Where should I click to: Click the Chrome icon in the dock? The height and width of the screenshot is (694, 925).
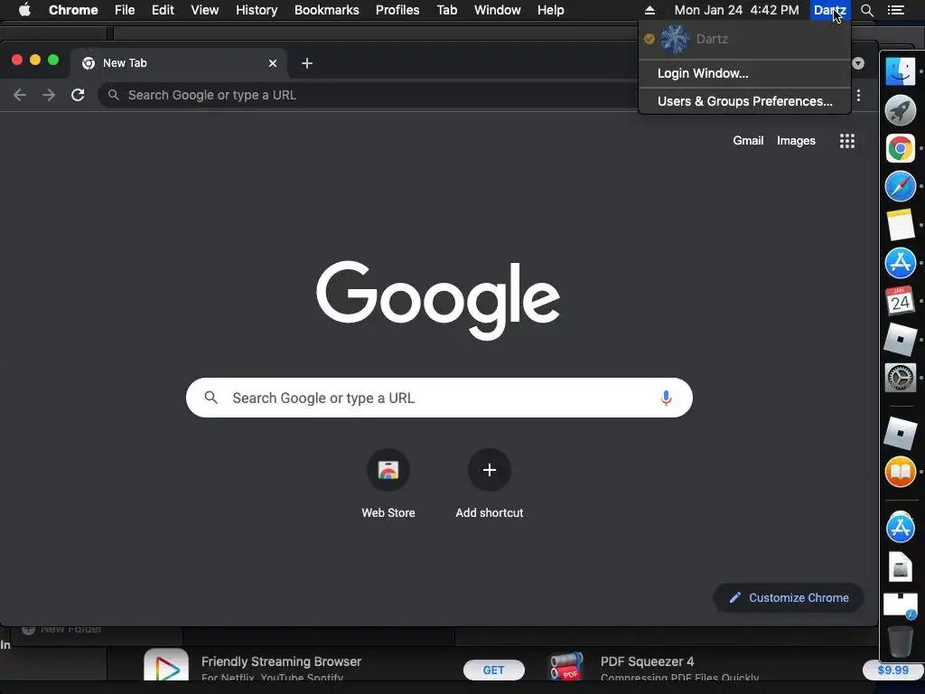point(901,148)
